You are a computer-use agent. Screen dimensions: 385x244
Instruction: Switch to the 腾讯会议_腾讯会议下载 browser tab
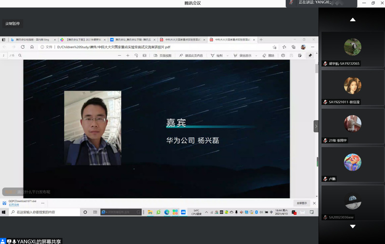point(133,40)
